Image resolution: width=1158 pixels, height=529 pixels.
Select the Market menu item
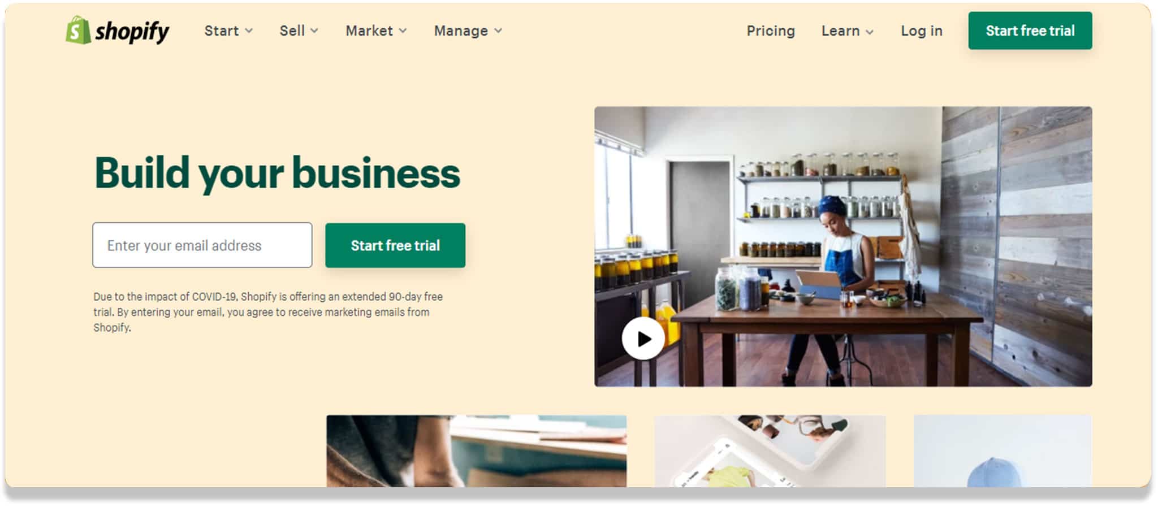coord(369,31)
